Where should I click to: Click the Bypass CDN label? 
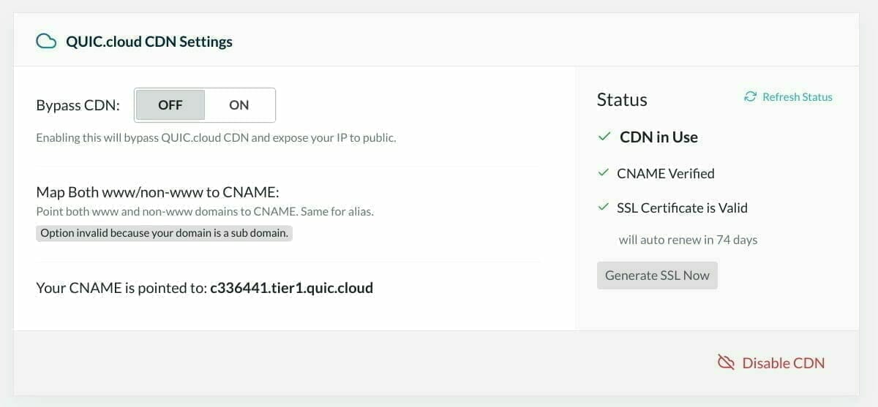click(x=78, y=105)
